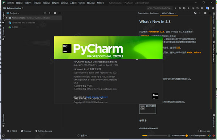The height and width of the screenshot is (140, 217).
Task: Open the 工具(T) menu
Action: [73, 3]
